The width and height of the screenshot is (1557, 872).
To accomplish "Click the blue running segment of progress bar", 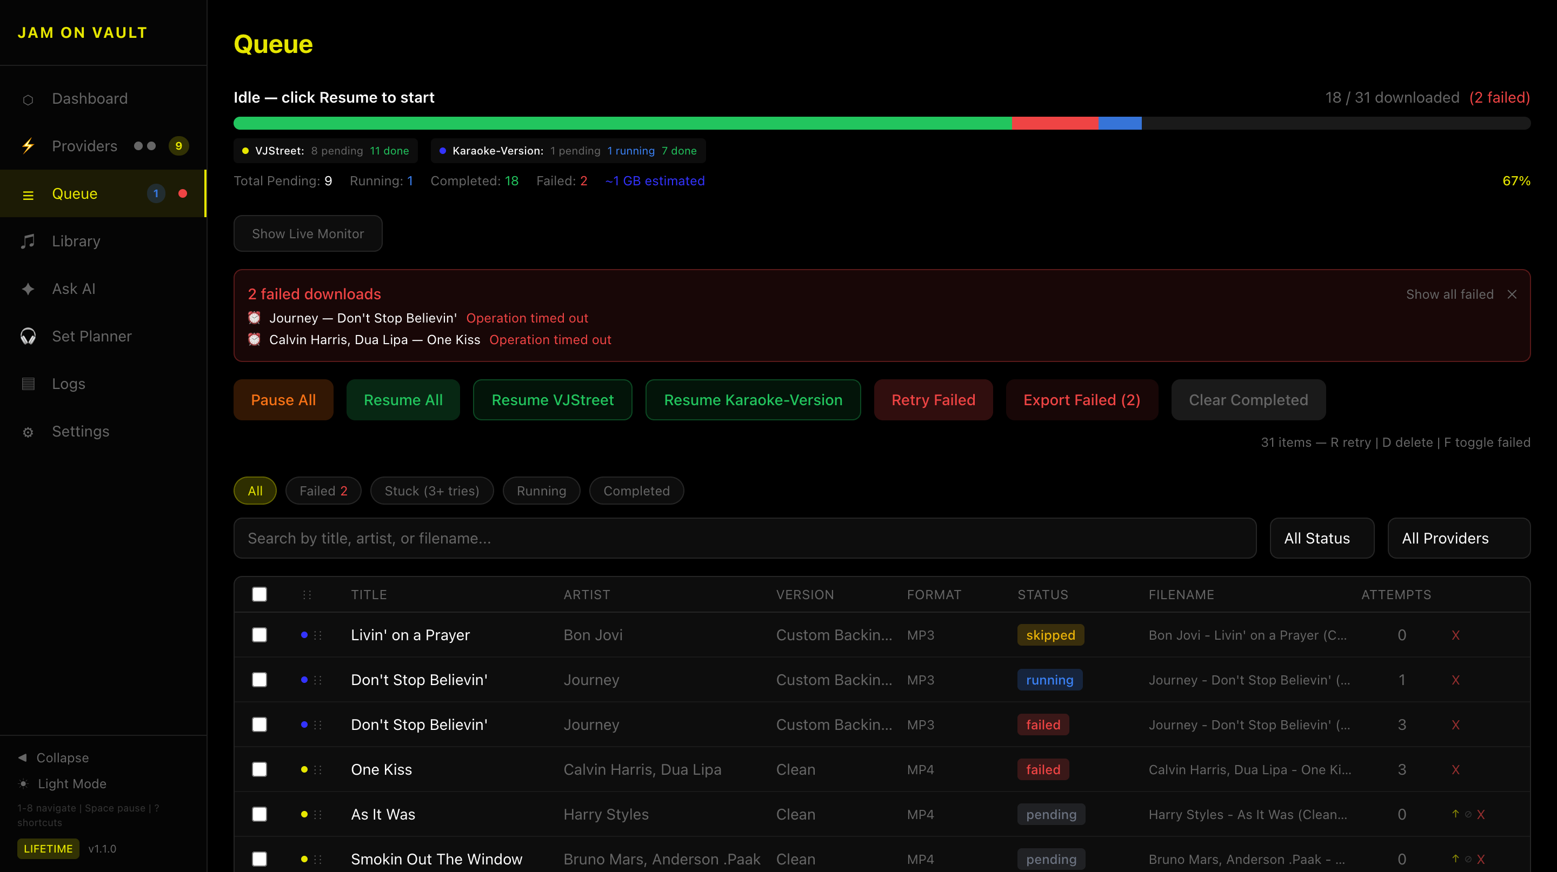I will click(1120, 123).
